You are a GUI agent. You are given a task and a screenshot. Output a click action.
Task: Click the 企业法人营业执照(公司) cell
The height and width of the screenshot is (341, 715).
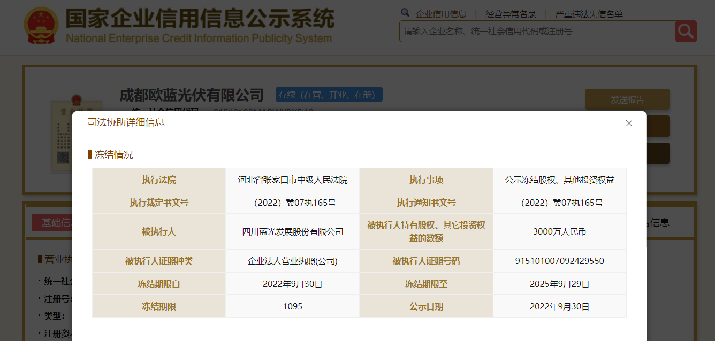click(x=293, y=261)
